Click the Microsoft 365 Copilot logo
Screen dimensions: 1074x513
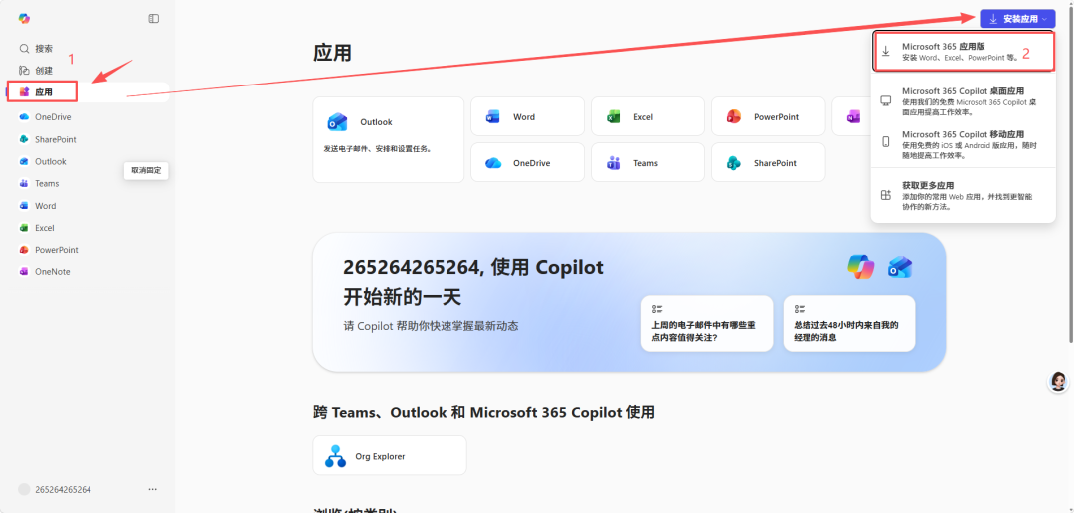point(24,19)
